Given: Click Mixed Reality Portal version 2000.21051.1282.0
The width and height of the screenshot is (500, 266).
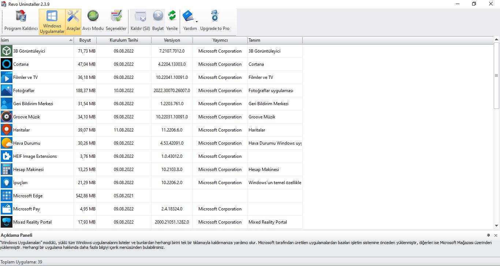Looking at the screenshot, I should 172,222.
